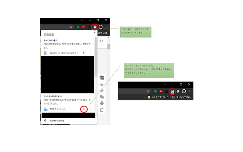Open リーディング リスト in right window
This screenshot has height=152, width=243.
(x=181, y=97)
